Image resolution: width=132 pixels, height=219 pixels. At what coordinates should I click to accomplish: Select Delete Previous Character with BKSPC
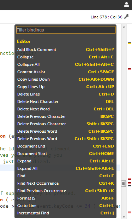click(66, 116)
